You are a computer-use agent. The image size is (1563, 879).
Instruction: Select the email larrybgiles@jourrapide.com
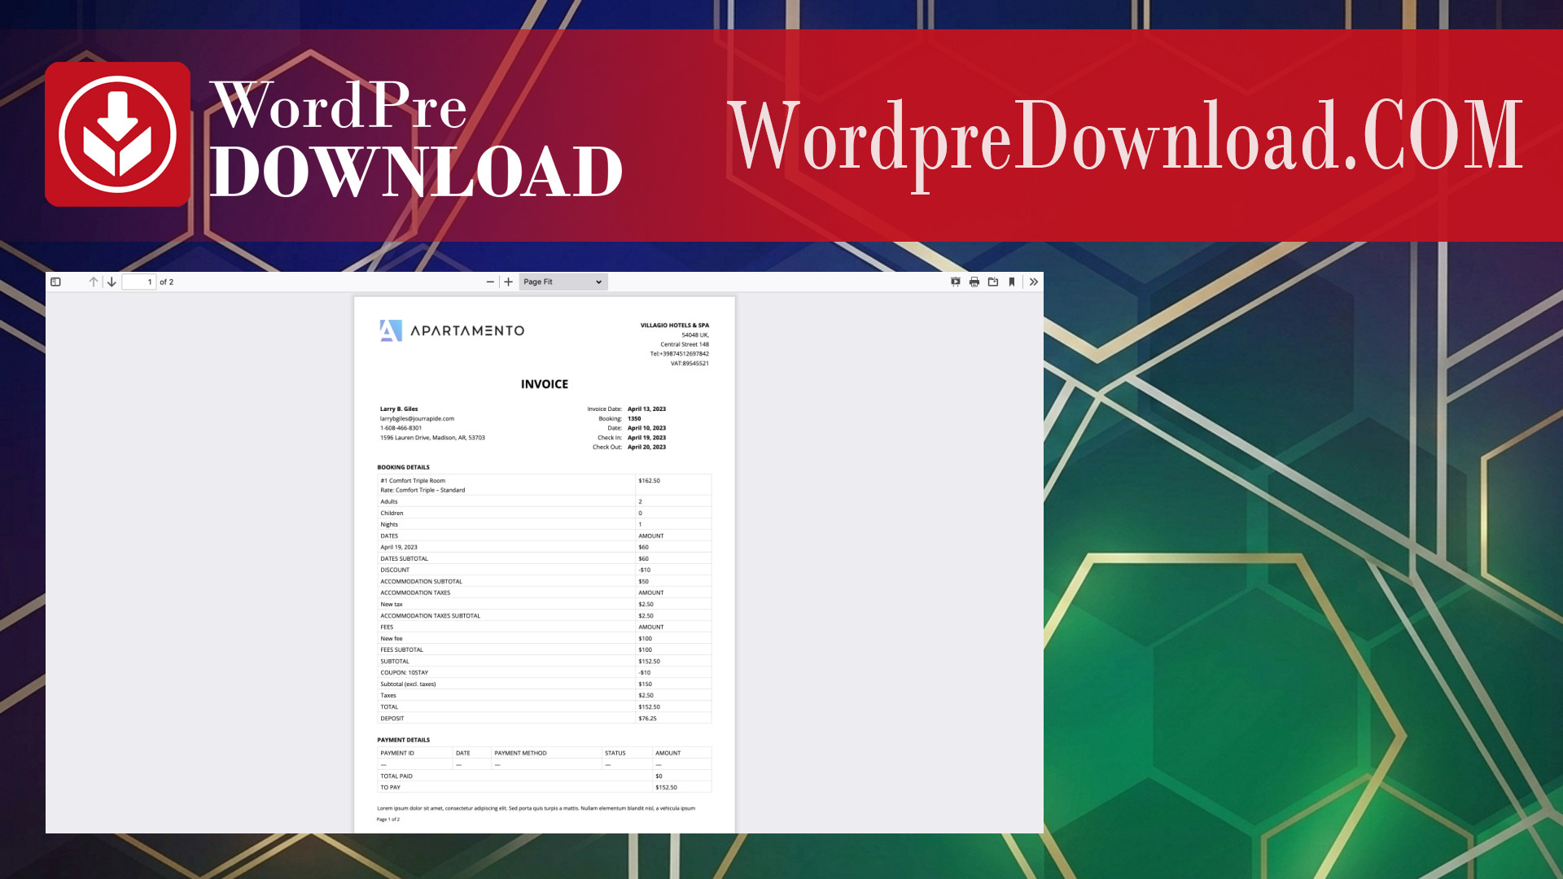[417, 418]
